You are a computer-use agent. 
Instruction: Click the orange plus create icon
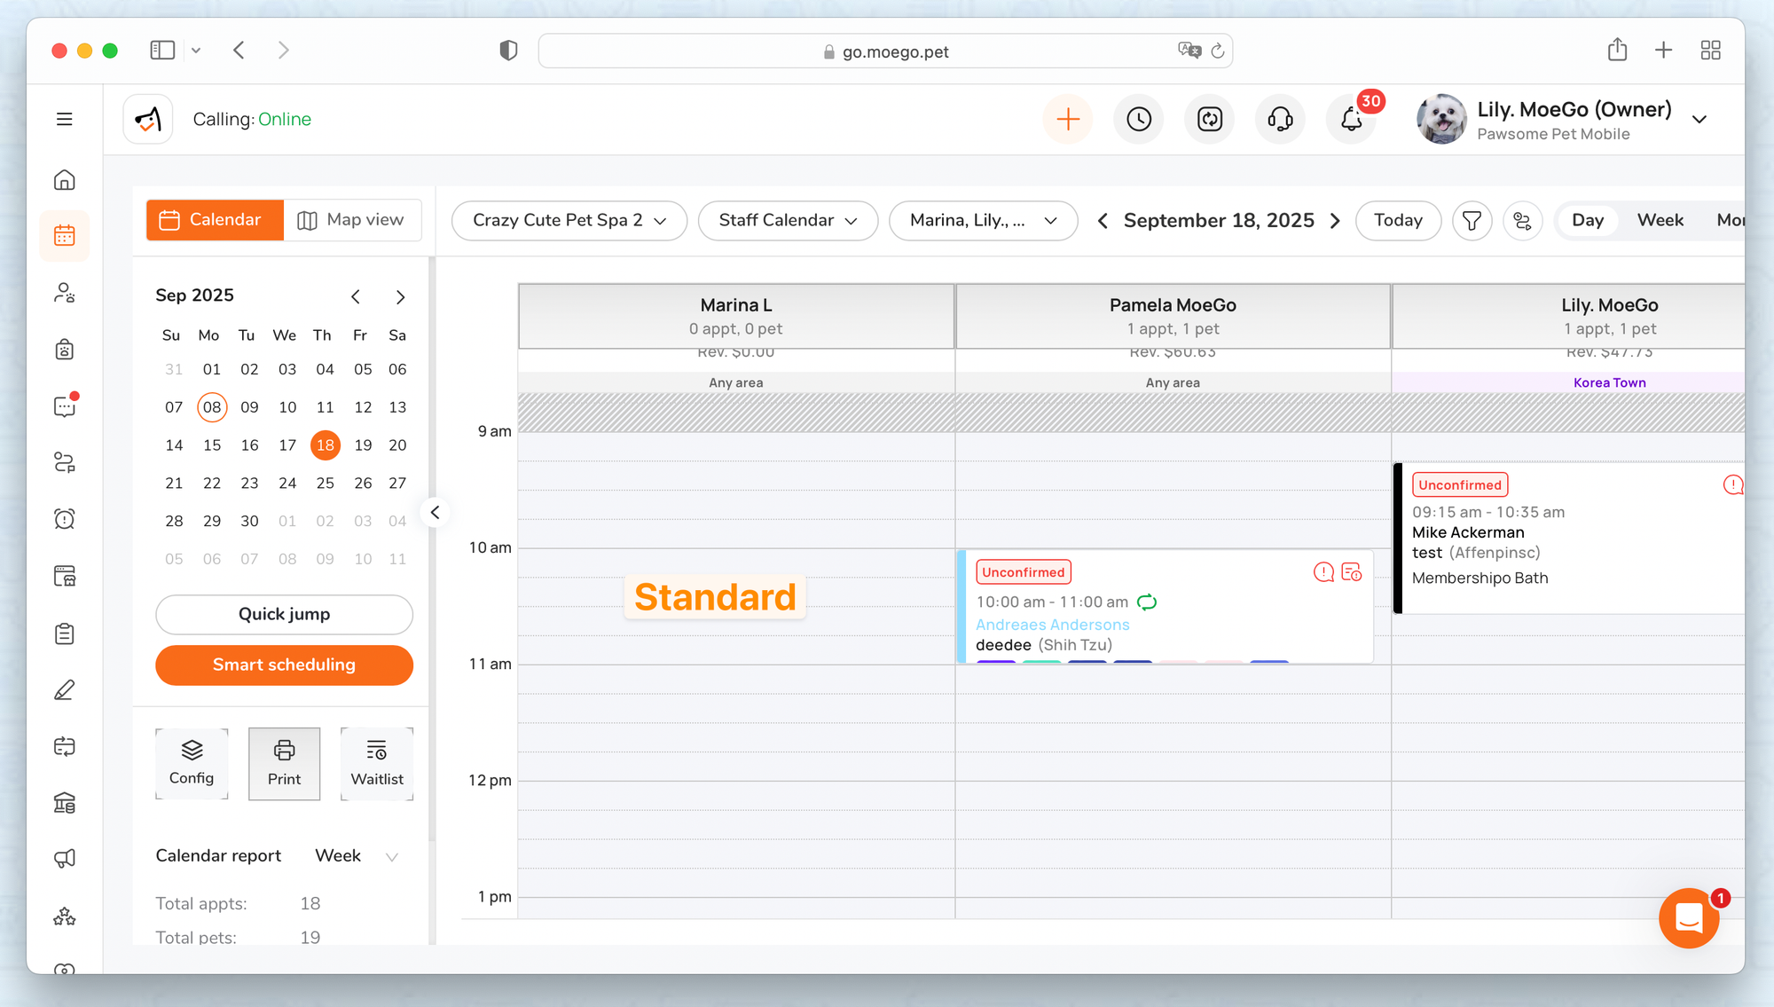click(x=1068, y=119)
